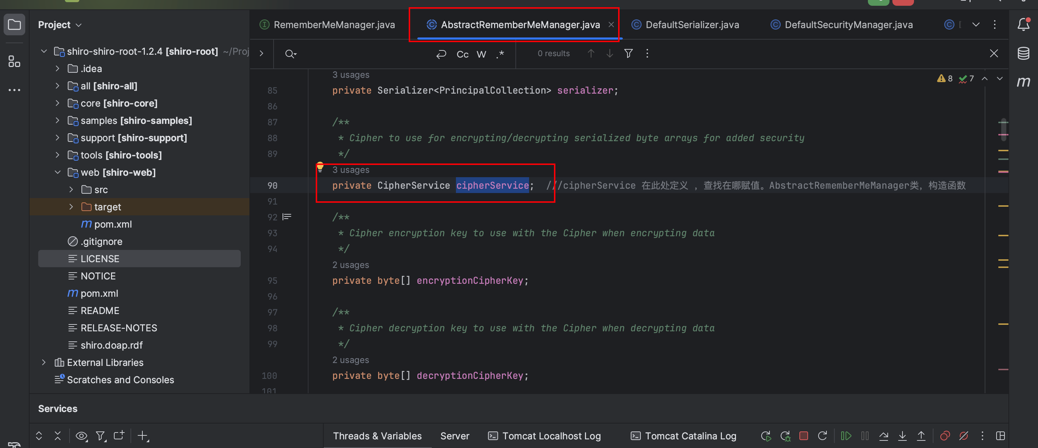1038x448 pixels.
Task: Expand samples [shiro-samples] module
Action: coord(58,121)
